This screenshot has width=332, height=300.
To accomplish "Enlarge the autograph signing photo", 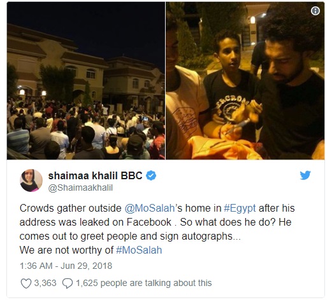I will [245, 81].
